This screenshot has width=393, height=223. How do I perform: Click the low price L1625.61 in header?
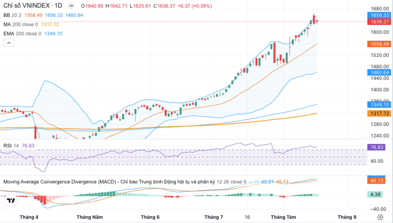(x=140, y=6)
